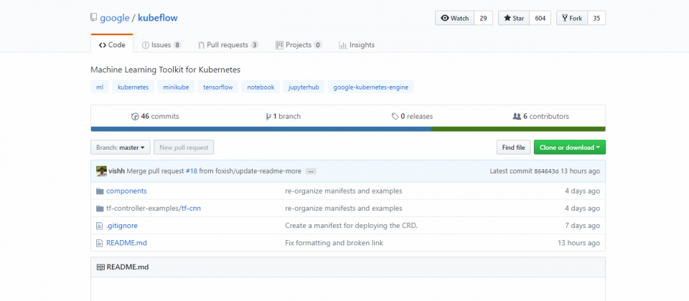Click the Find file button
689x301 pixels.
514,148
